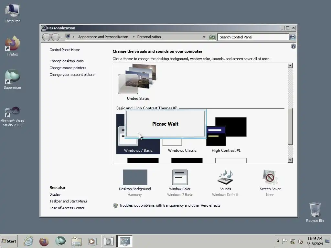Screen dimensions: 331x248
Task: Open Control Panel Home
Action: pos(65,50)
